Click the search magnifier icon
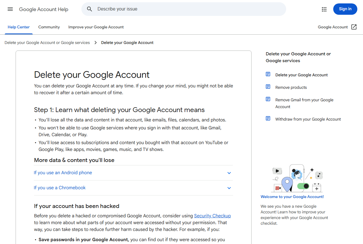 tap(90, 9)
